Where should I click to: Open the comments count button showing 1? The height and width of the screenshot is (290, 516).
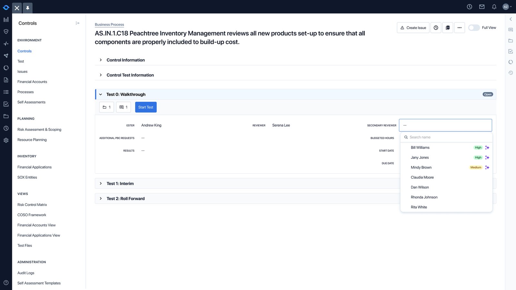(124, 107)
